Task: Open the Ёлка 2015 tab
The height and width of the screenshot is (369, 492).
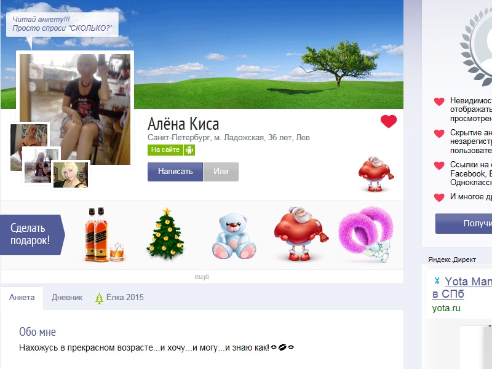Action: coord(119,297)
